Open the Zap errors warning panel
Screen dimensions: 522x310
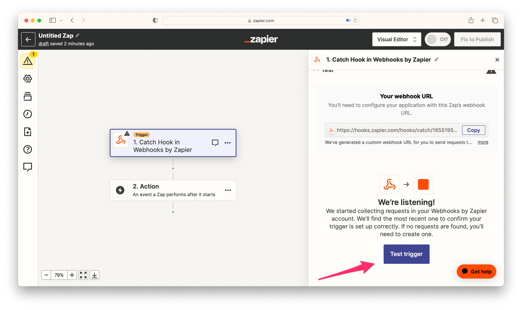[x=28, y=61]
